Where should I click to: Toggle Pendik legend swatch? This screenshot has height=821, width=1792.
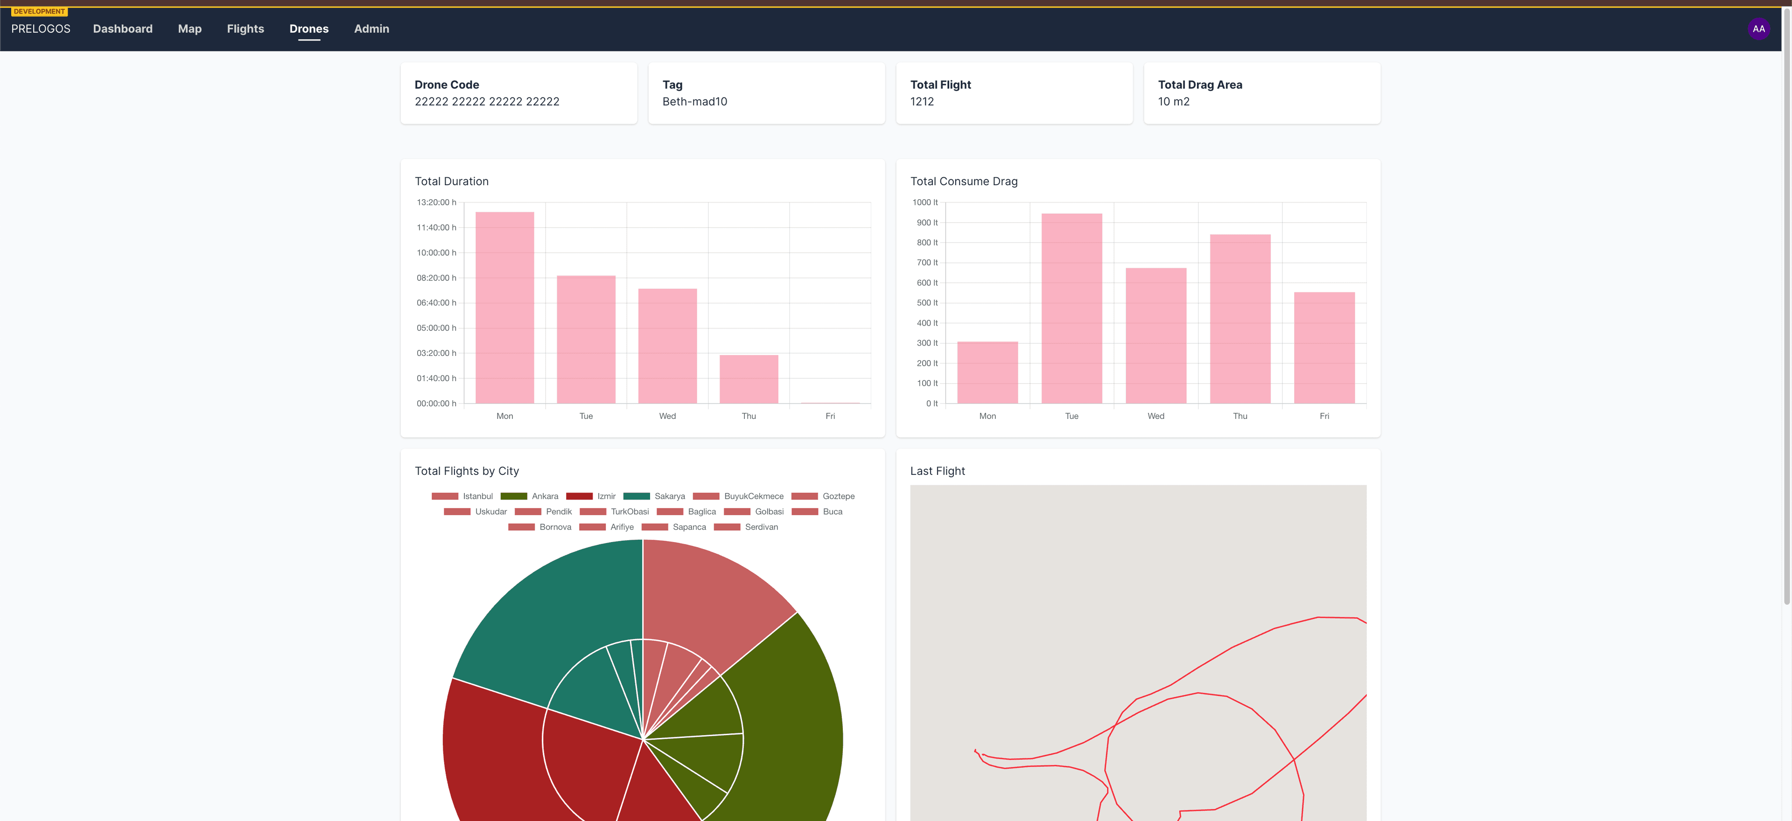[528, 511]
